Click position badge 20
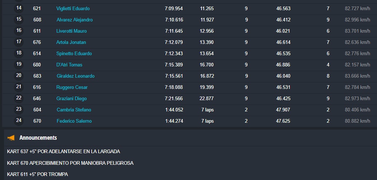 click(x=19, y=75)
